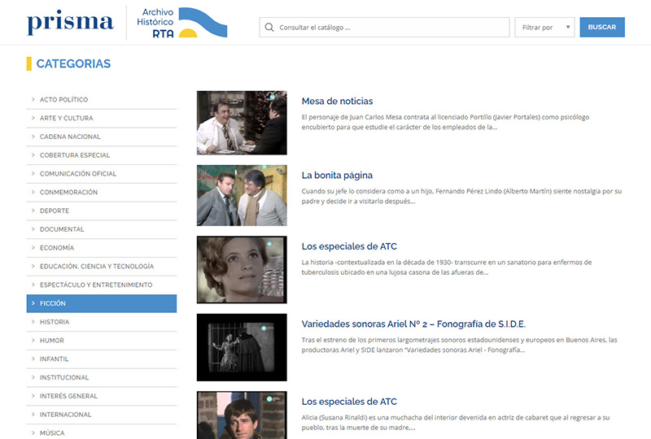Select the INTERÉS GENERAL category
The width and height of the screenshot is (651, 439).
coord(68,396)
